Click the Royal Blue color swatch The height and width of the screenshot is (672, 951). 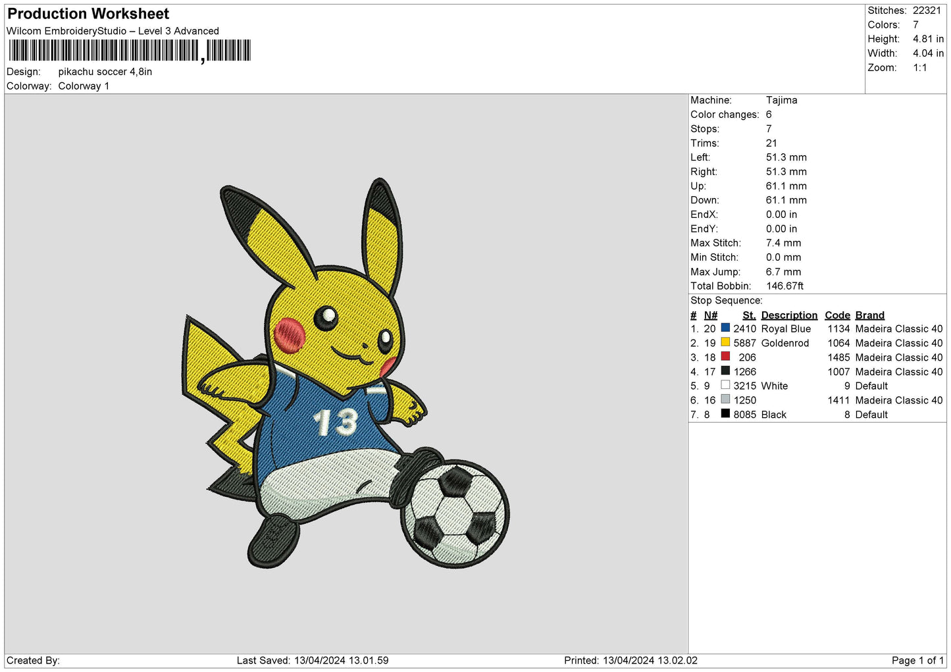tap(725, 328)
